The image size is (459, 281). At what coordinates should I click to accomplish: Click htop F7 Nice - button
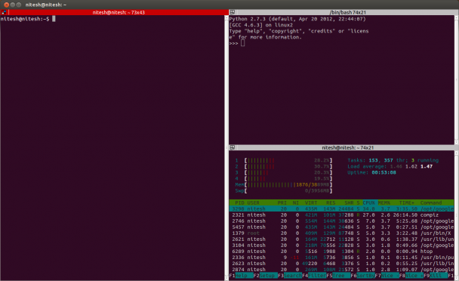(x=387, y=276)
